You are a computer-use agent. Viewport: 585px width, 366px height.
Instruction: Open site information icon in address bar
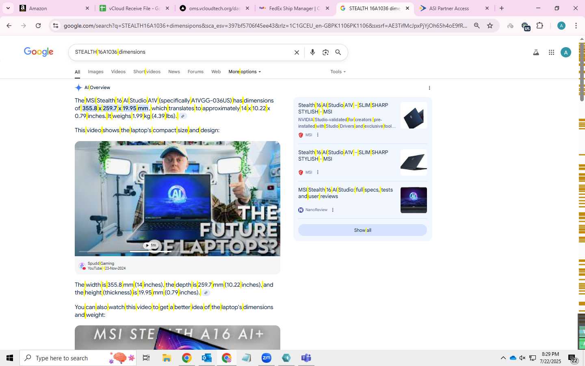(56, 26)
